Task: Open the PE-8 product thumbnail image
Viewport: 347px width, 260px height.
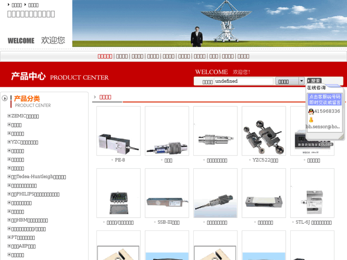Action: pyautogui.click(x=118, y=131)
